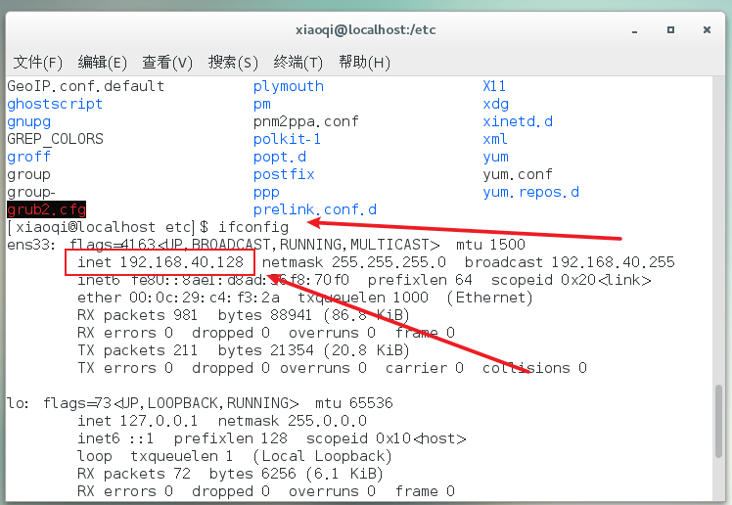732x505 pixels.
Task: Click the netmask 255.0.0.0 value
Action: click(293, 421)
